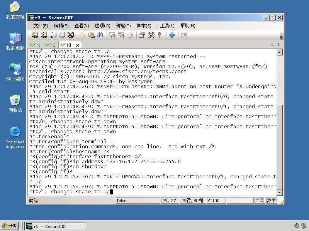Click the Find binoculars icon
This screenshot has height=231, width=309.
100,35
